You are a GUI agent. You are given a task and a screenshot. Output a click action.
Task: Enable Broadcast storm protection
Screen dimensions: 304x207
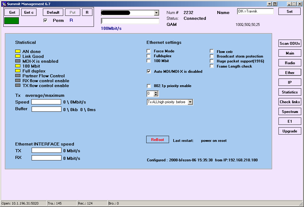tap(212, 56)
